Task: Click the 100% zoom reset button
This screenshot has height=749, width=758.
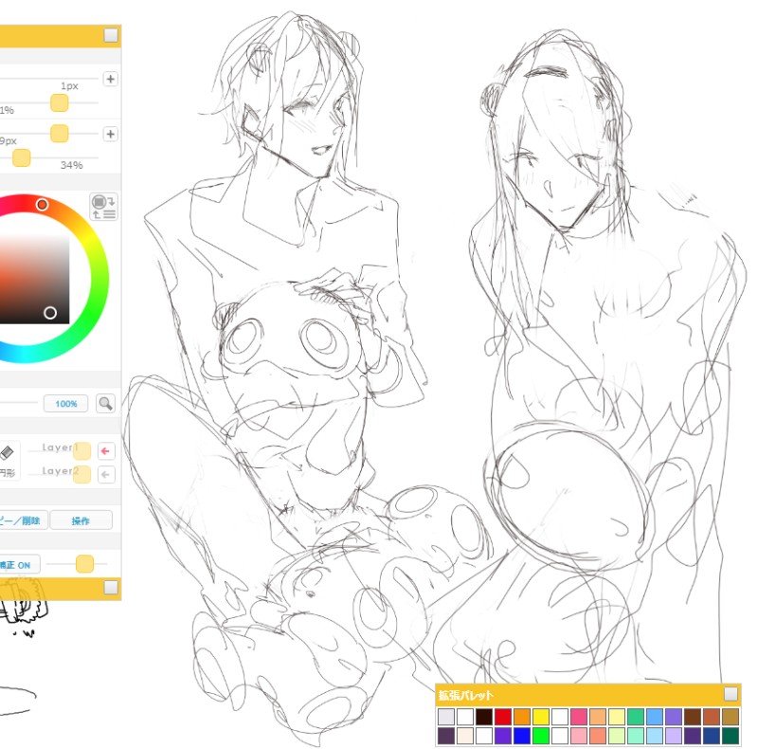Action: (x=65, y=404)
